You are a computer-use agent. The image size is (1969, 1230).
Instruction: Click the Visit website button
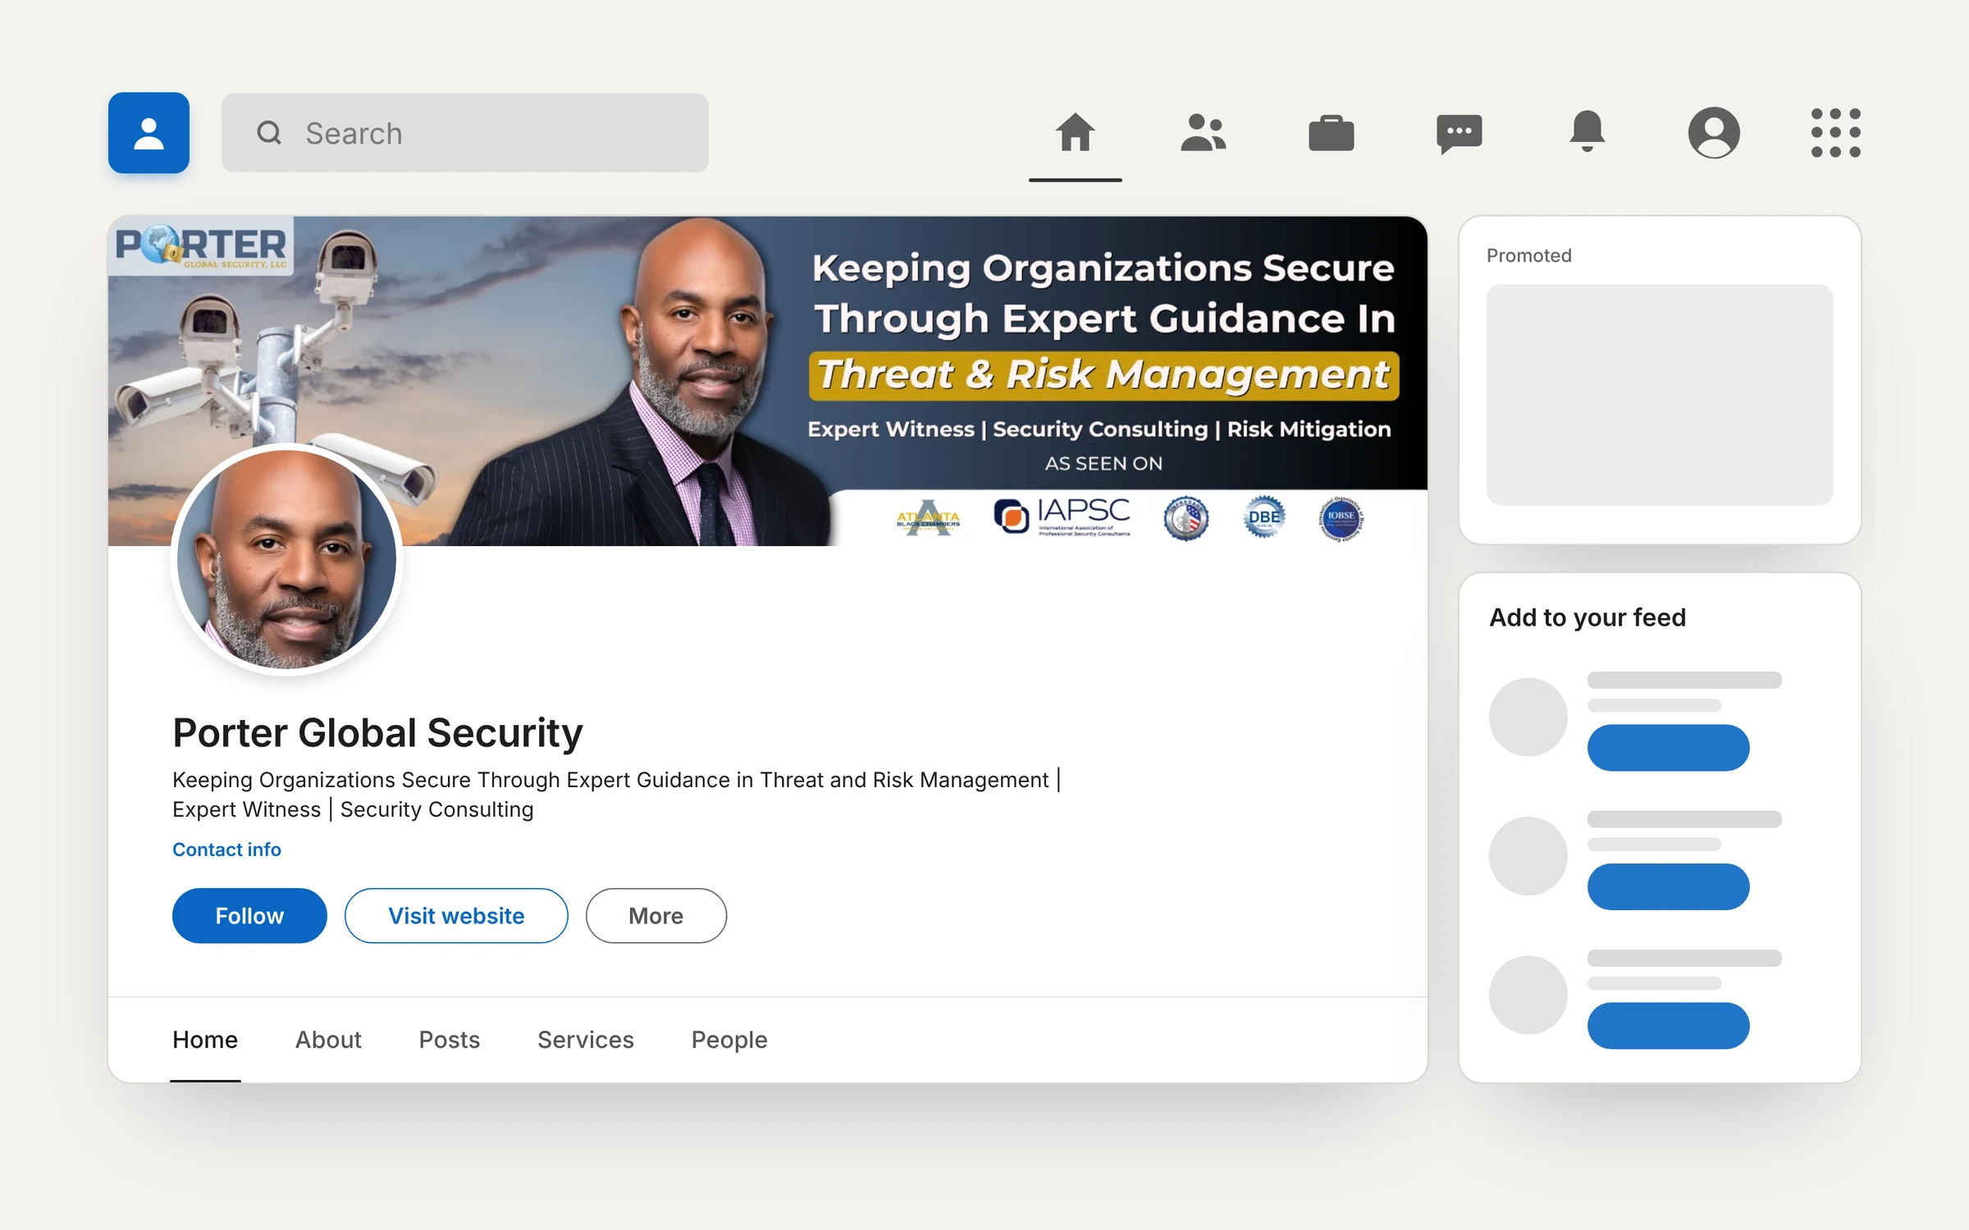[x=456, y=916]
